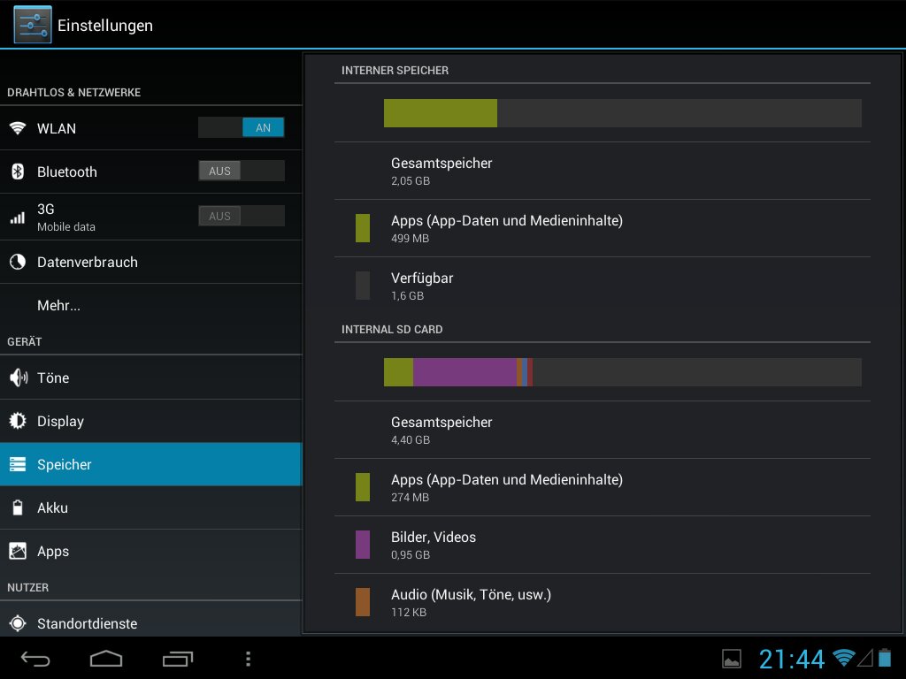Image resolution: width=906 pixels, height=679 pixels.
Task: Click the 3G signal bars icon
Action: click(x=18, y=217)
